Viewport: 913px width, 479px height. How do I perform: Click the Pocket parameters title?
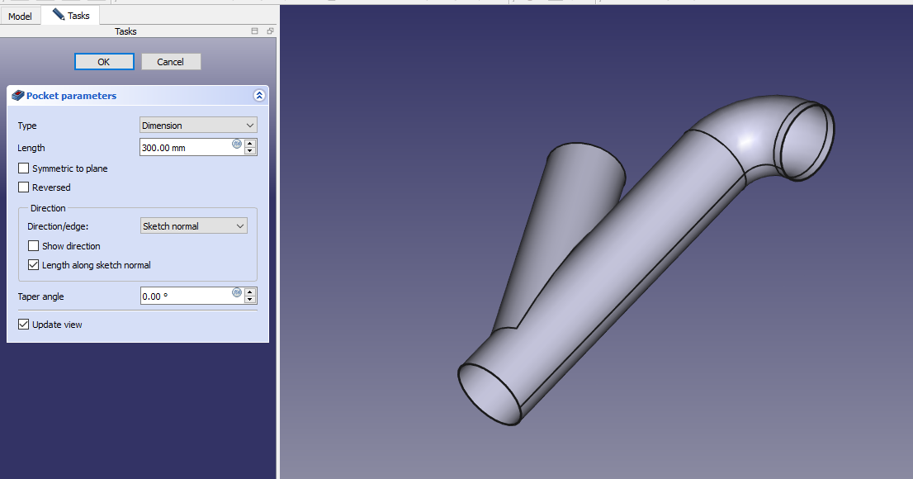tap(71, 96)
